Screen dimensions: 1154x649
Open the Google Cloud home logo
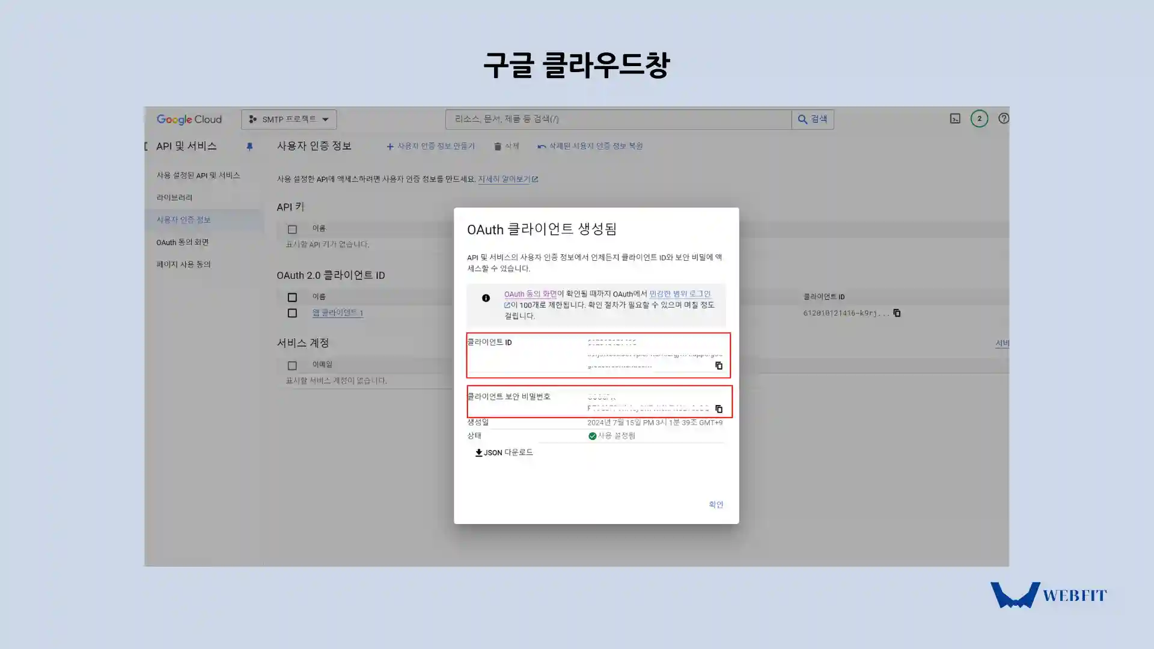[x=189, y=120]
